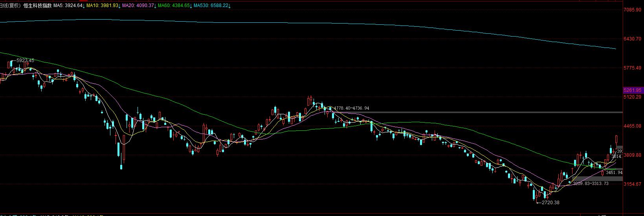Select the MA10: 3981.93 indicator label
Screen dimensions: 644x216
103,5
